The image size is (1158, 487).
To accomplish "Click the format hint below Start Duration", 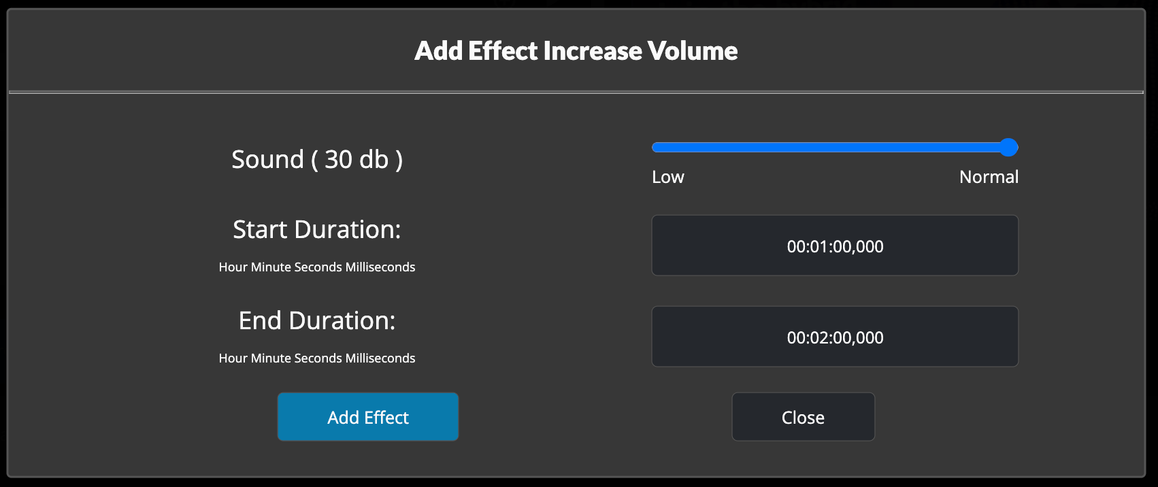I will click(x=317, y=267).
